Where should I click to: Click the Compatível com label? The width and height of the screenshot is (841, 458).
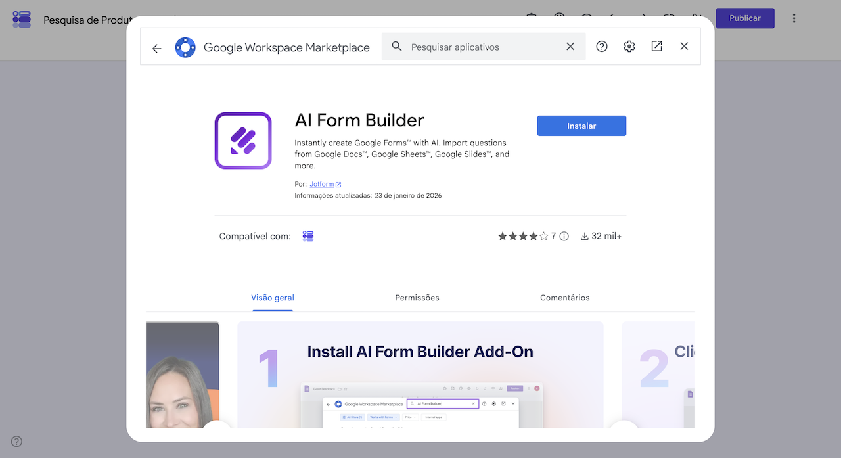(x=255, y=236)
